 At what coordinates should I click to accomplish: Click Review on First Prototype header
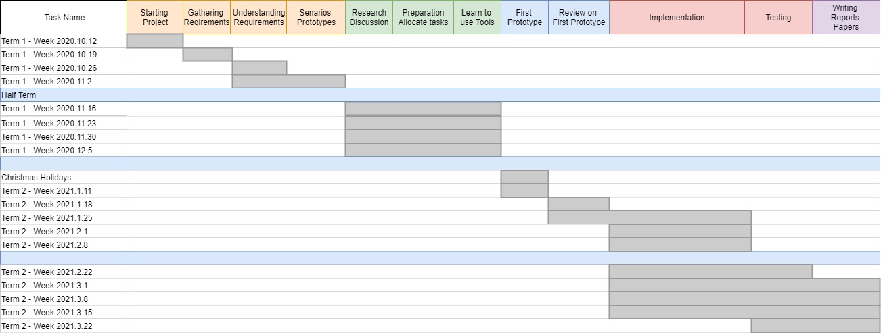pos(579,18)
